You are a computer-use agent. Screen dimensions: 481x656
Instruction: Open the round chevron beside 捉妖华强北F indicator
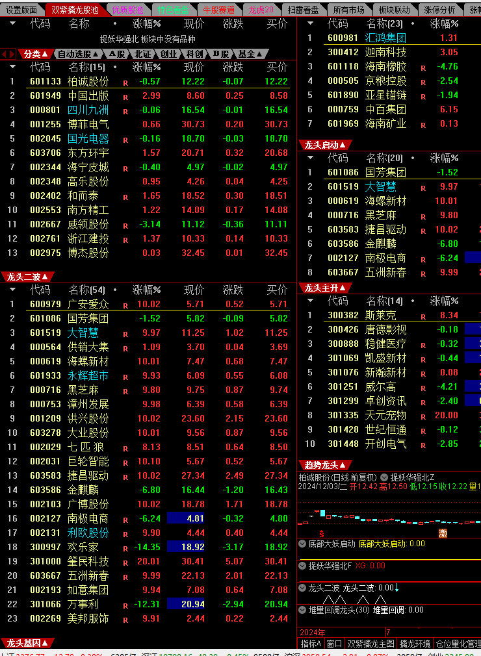(x=302, y=566)
